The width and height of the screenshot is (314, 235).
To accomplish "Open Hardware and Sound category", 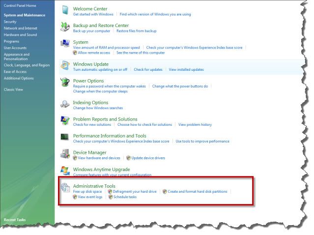I will [x=21, y=35].
